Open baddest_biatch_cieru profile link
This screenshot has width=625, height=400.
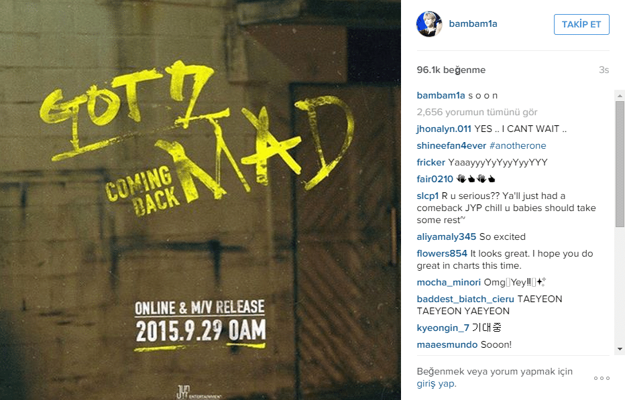(x=465, y=299)
